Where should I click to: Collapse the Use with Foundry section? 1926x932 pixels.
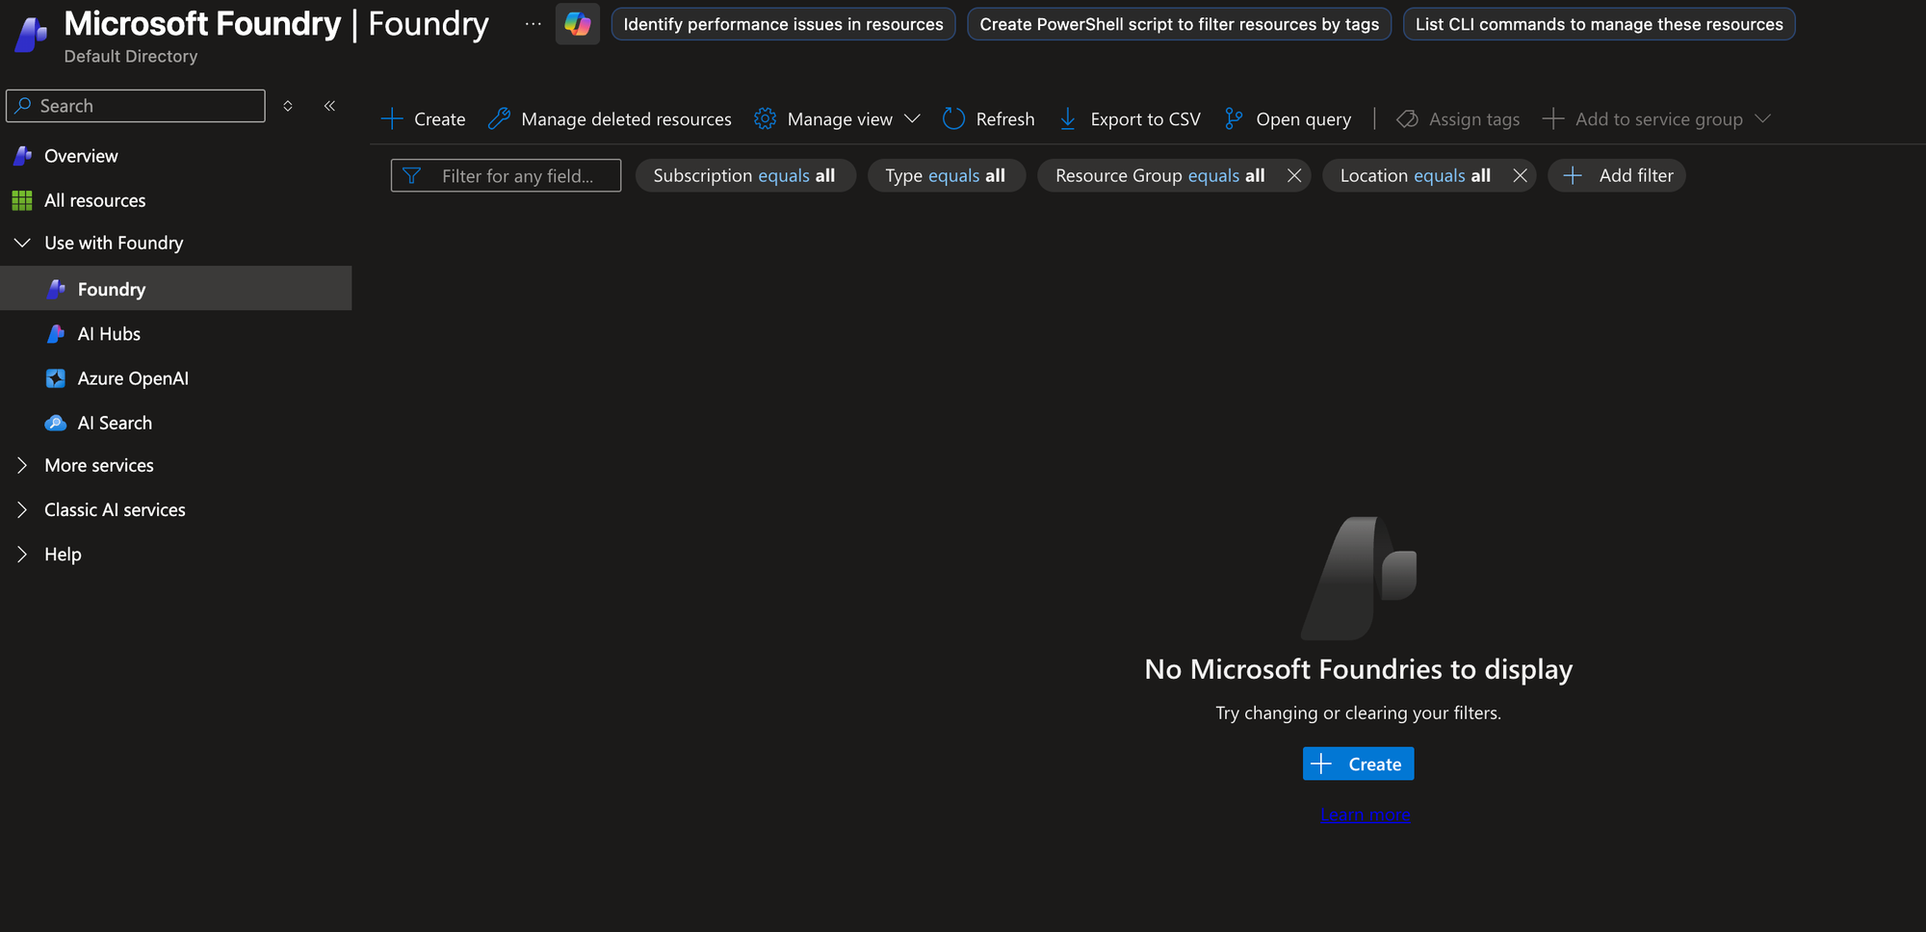pyautogui.click(x=22, y=243)
